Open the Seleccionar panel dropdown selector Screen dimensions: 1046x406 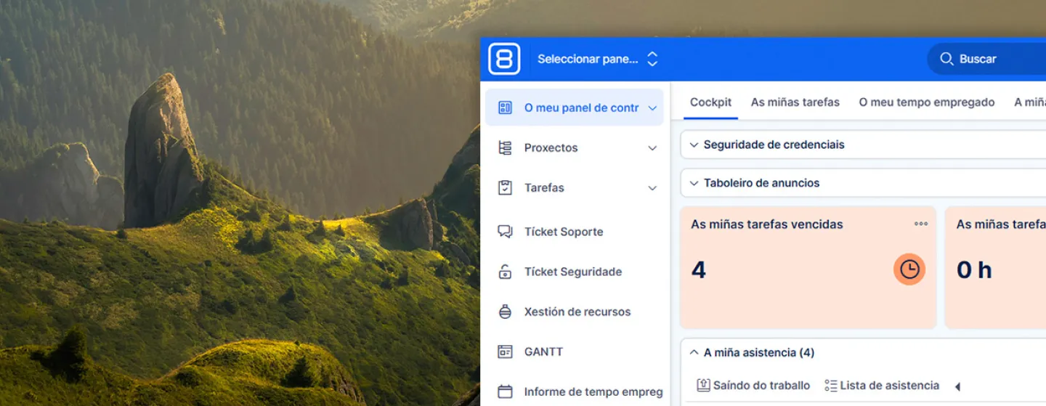597,59
